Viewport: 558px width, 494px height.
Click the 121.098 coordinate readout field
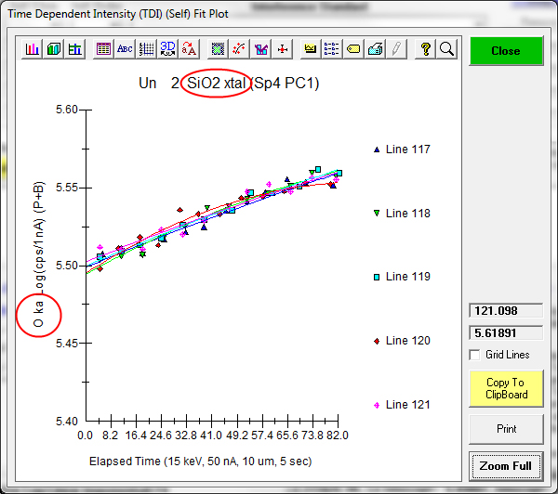tap(505, 311)
